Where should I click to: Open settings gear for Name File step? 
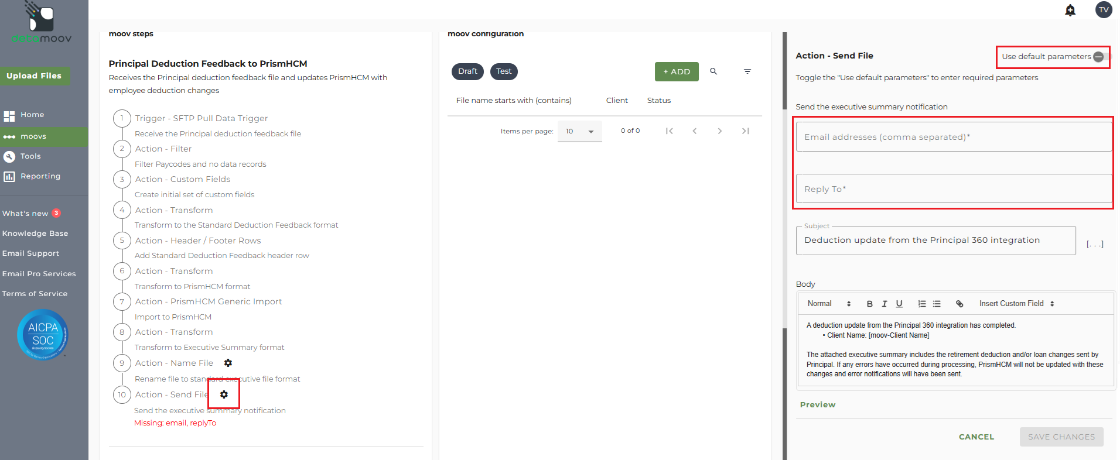pyautogui.click(x=228, y=363)
